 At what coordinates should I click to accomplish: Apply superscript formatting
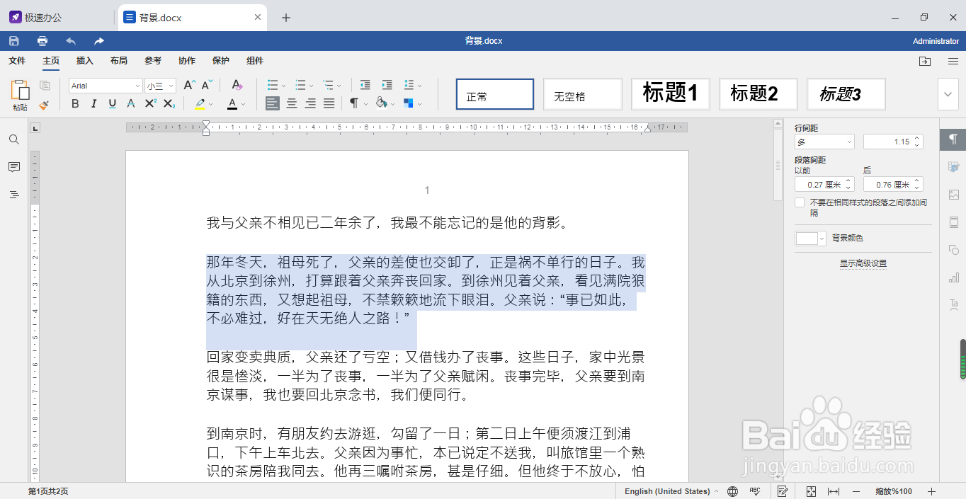click(150, 104)
